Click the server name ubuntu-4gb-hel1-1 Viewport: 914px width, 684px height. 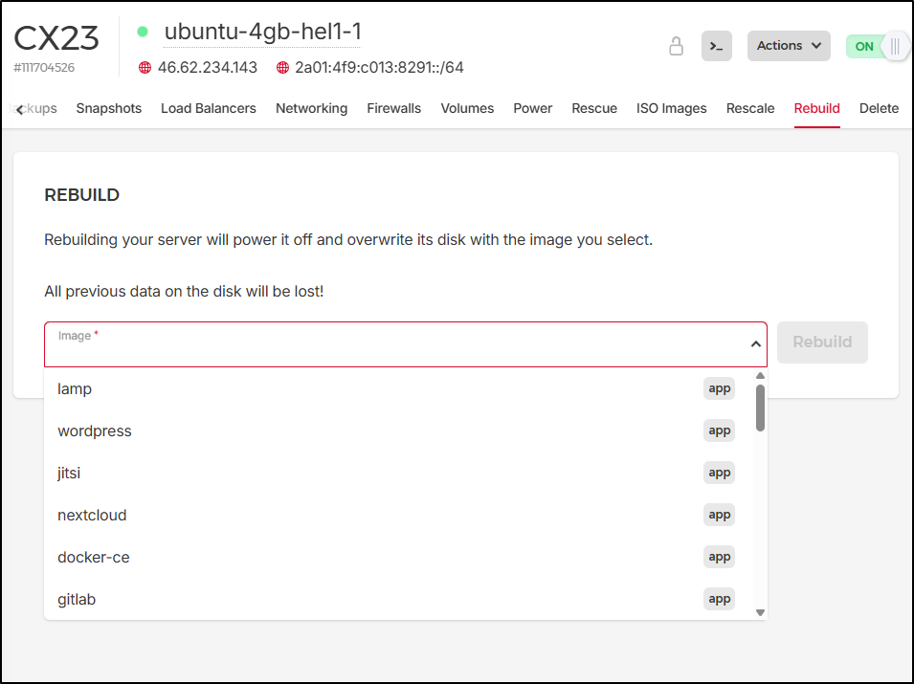[262, 32]
